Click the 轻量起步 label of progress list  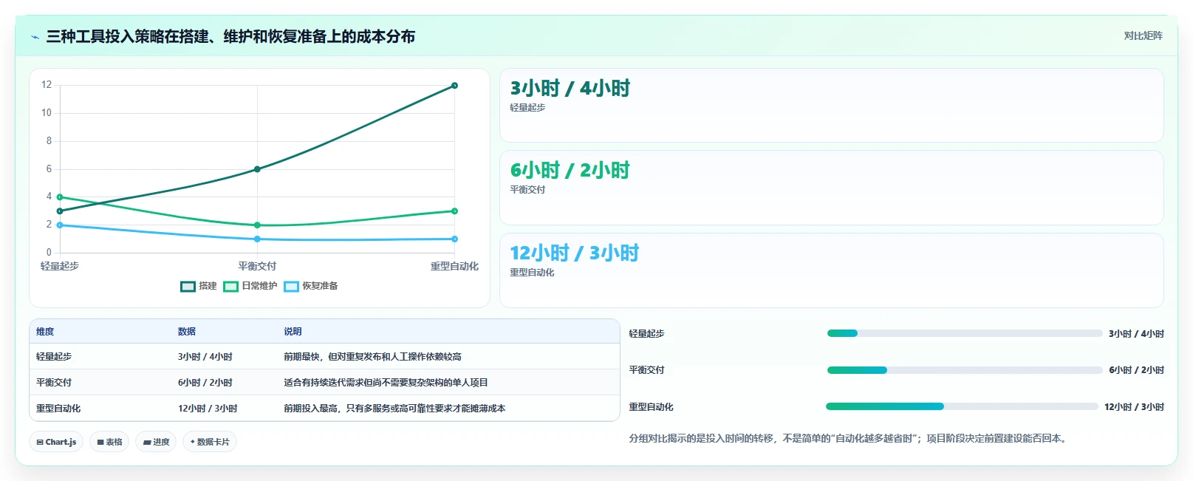click(646, 334)
